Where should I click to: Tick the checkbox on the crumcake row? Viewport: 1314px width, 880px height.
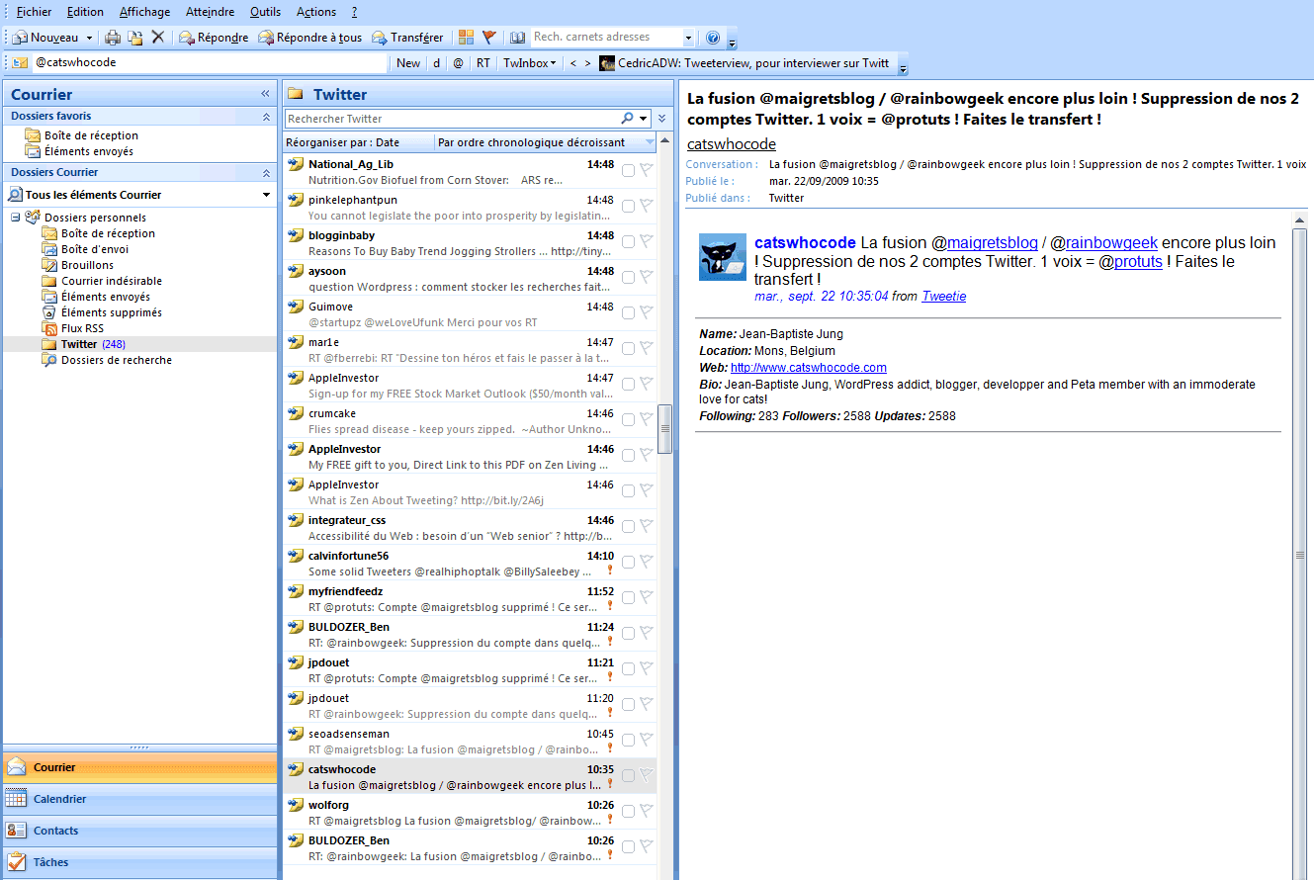[628, 419]
